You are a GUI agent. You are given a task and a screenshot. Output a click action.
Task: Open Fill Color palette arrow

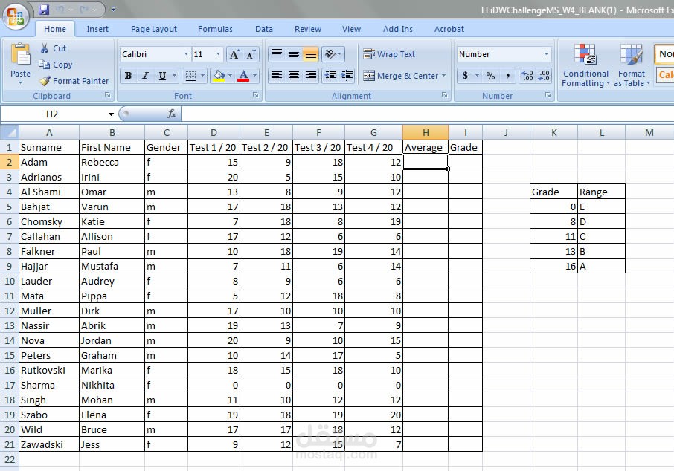click(231, 76)
